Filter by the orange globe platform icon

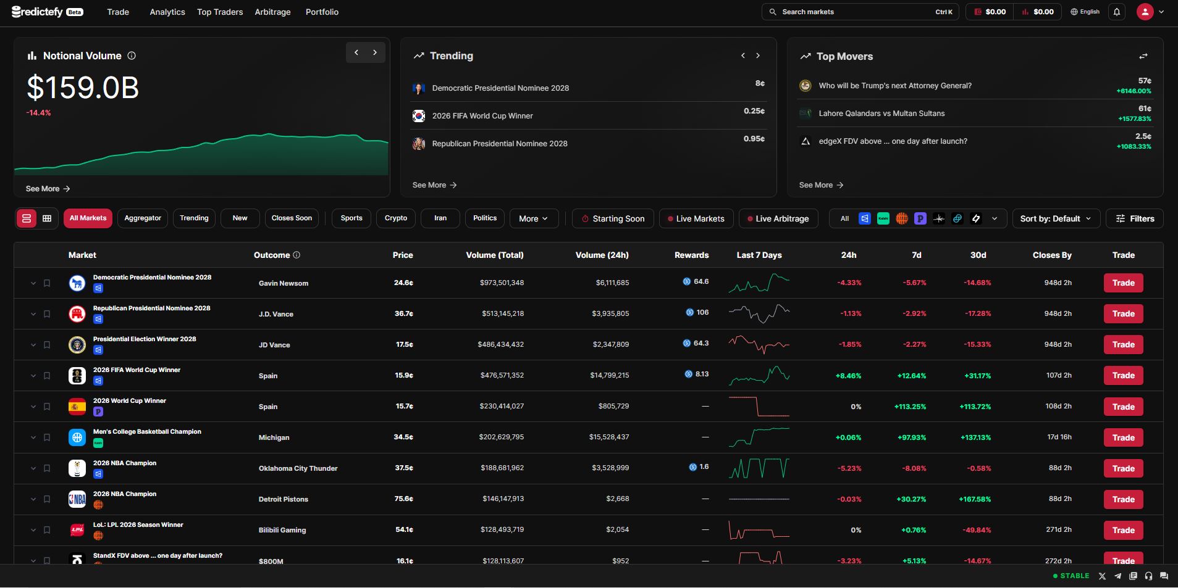[x=902, y=218]
